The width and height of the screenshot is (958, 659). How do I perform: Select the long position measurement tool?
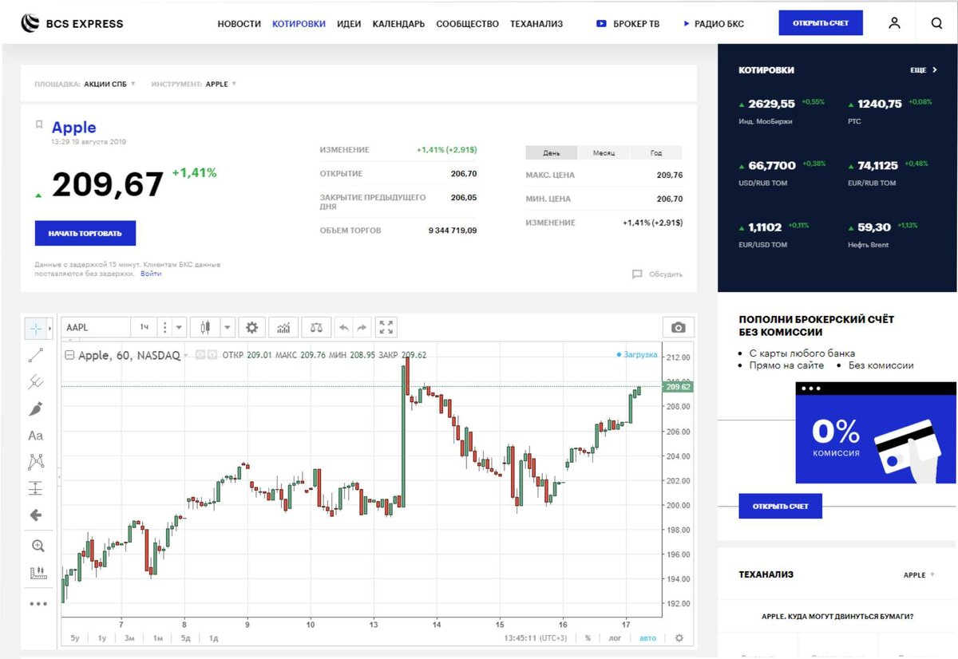click(x=36, y=488)
